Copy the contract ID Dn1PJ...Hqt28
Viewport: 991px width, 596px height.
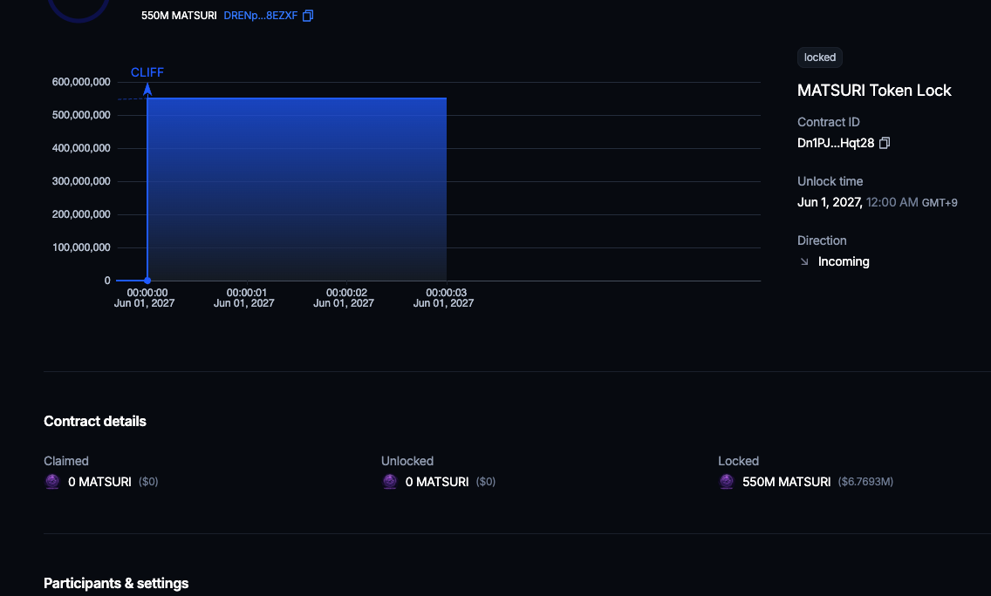tap(885, 143)
